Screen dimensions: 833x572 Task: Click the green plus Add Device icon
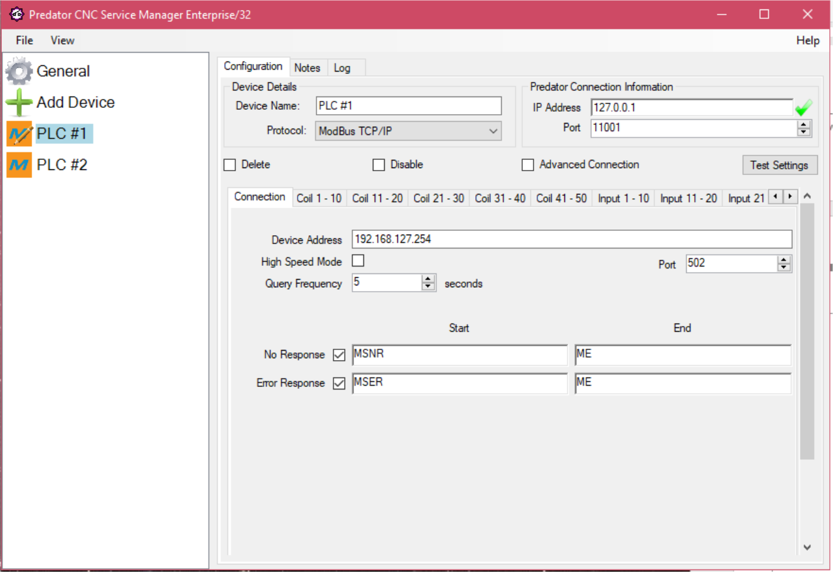tap(19, 102)
